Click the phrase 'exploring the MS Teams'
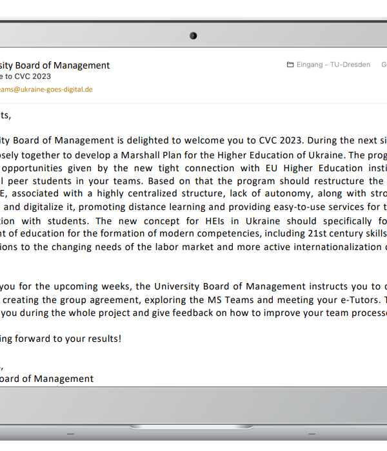This screenshot has height=451, width=387. [199, 300]
